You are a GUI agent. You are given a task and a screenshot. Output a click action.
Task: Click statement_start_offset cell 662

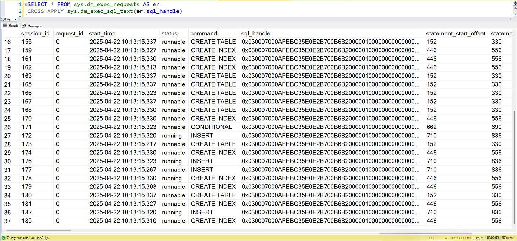pyautogui.click(x=457, y=127)
